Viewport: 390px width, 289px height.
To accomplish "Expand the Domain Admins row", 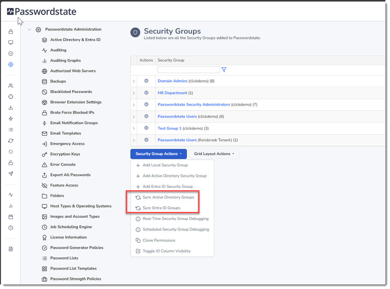I will (134, 81).
